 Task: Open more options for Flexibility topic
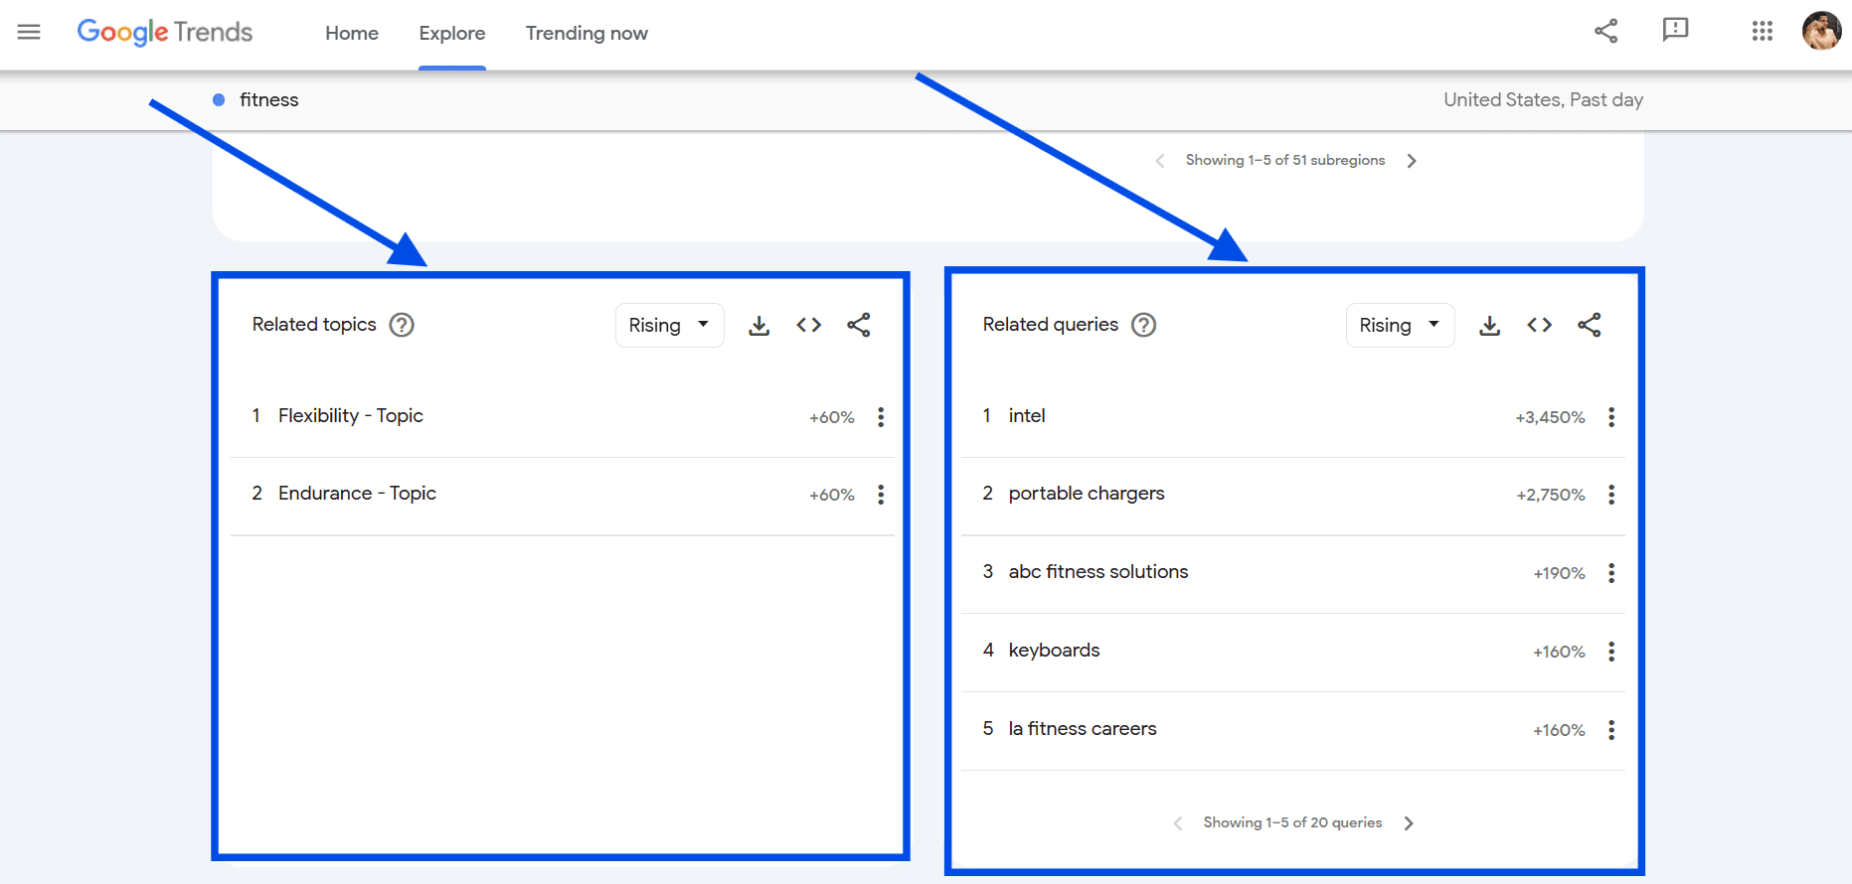point(881,417)
